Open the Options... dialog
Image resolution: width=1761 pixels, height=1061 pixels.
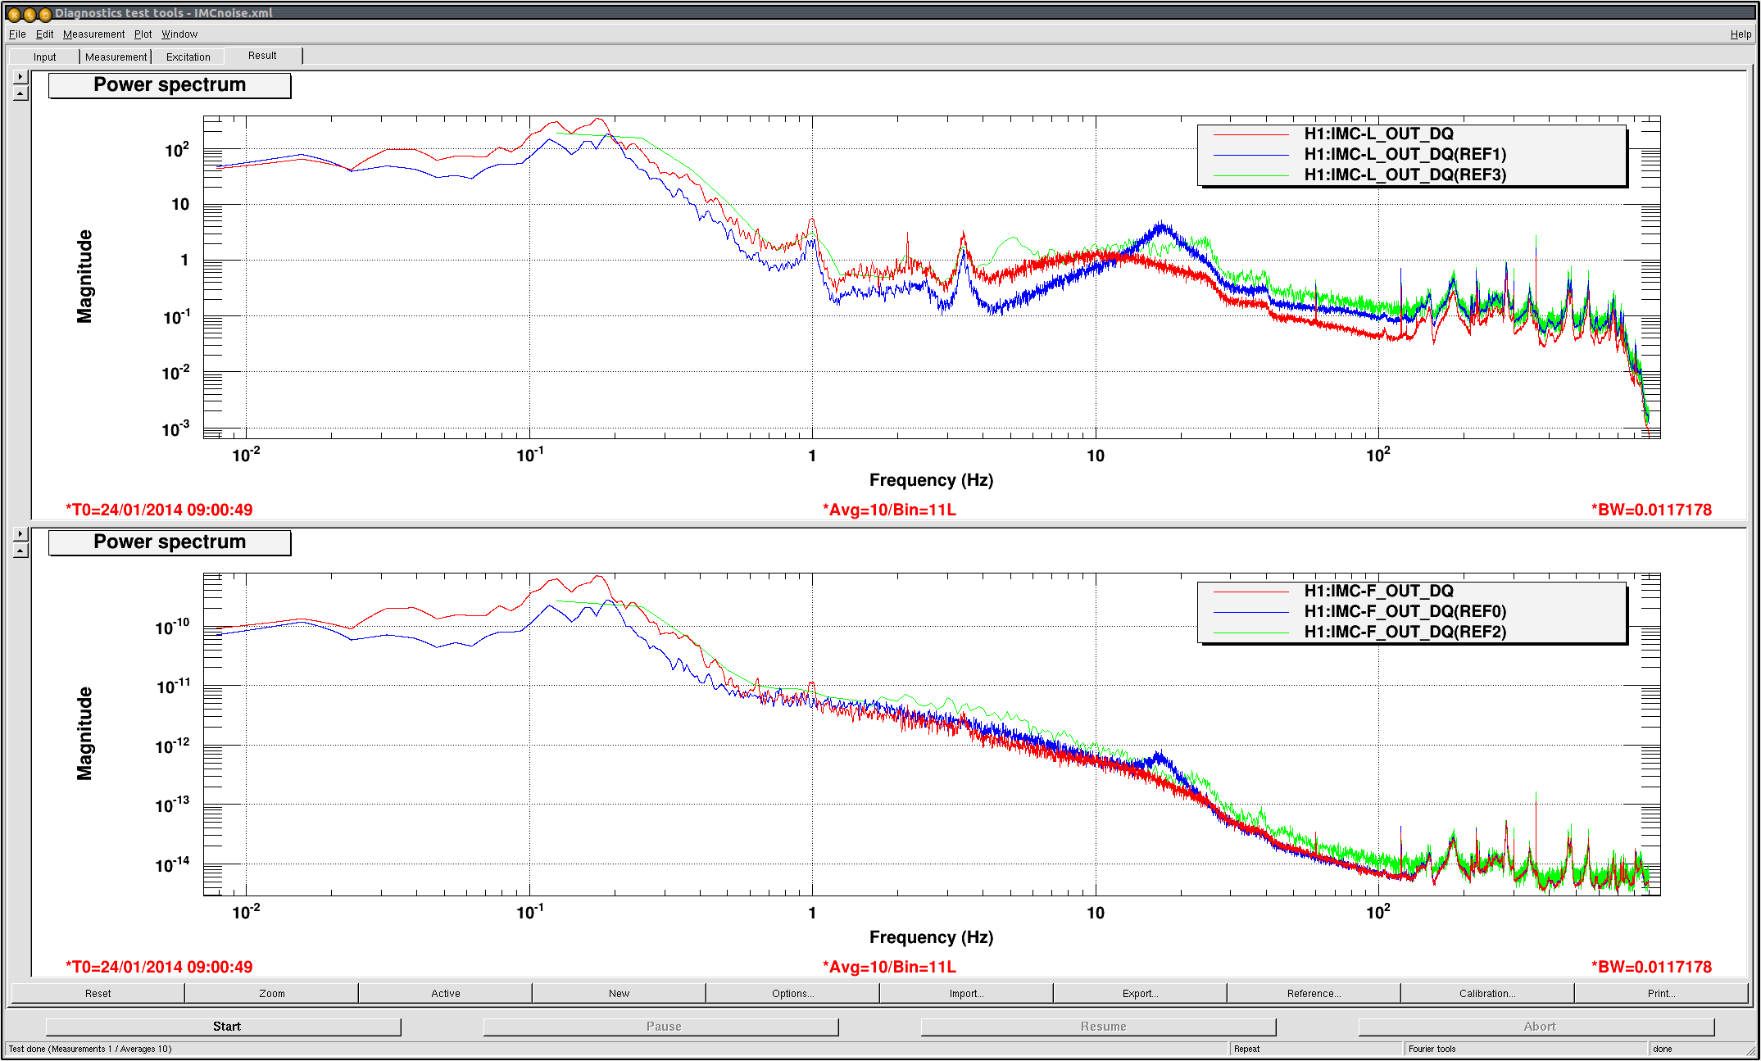coord(792,994)
